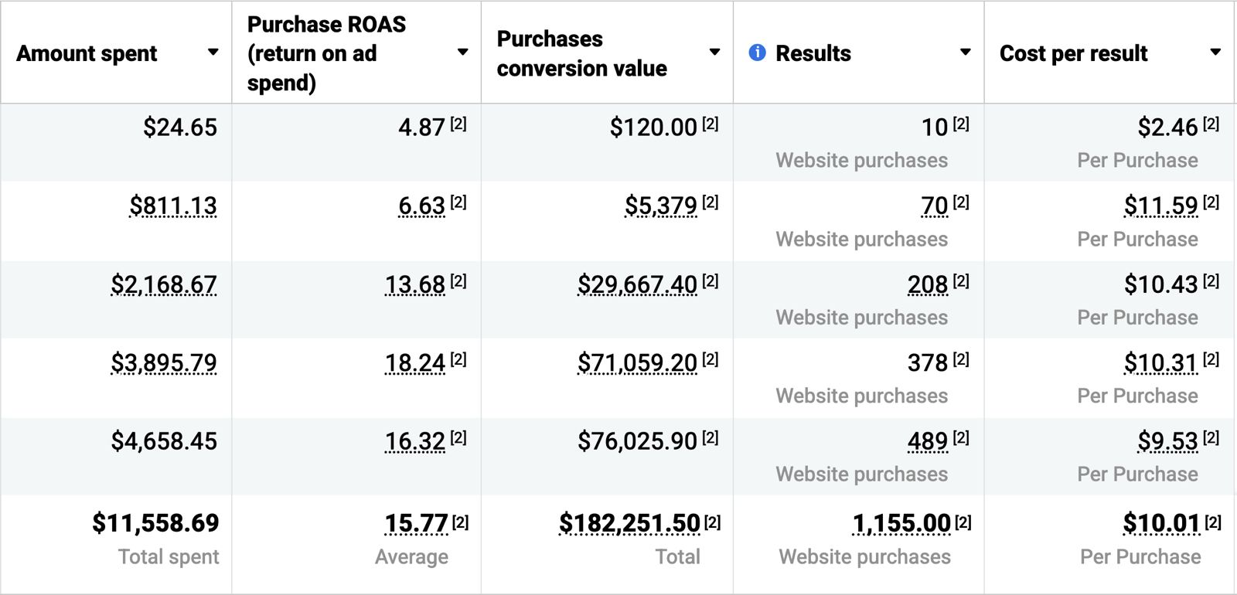Click the 18.24 ROAS value
Image resolution: width=1237 pixels, height=595 pixels.
click(415, 362)
